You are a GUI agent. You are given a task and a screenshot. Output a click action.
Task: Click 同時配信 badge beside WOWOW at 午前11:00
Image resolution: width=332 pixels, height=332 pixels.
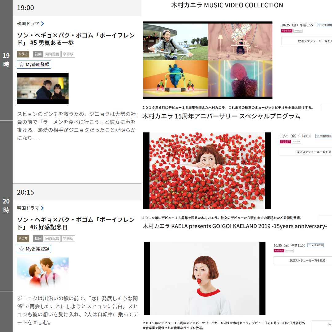[x=289, y=251]
